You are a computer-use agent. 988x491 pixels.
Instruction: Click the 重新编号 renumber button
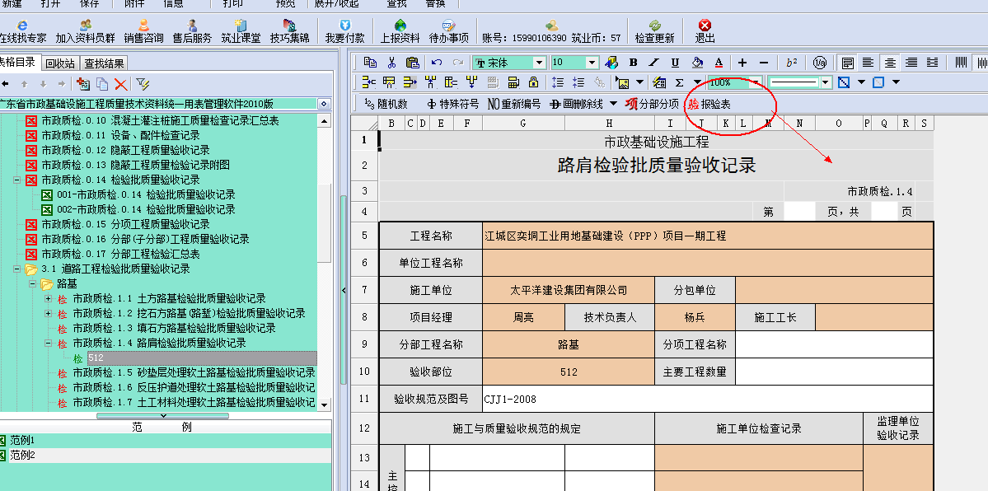click(x=514, y=104)
